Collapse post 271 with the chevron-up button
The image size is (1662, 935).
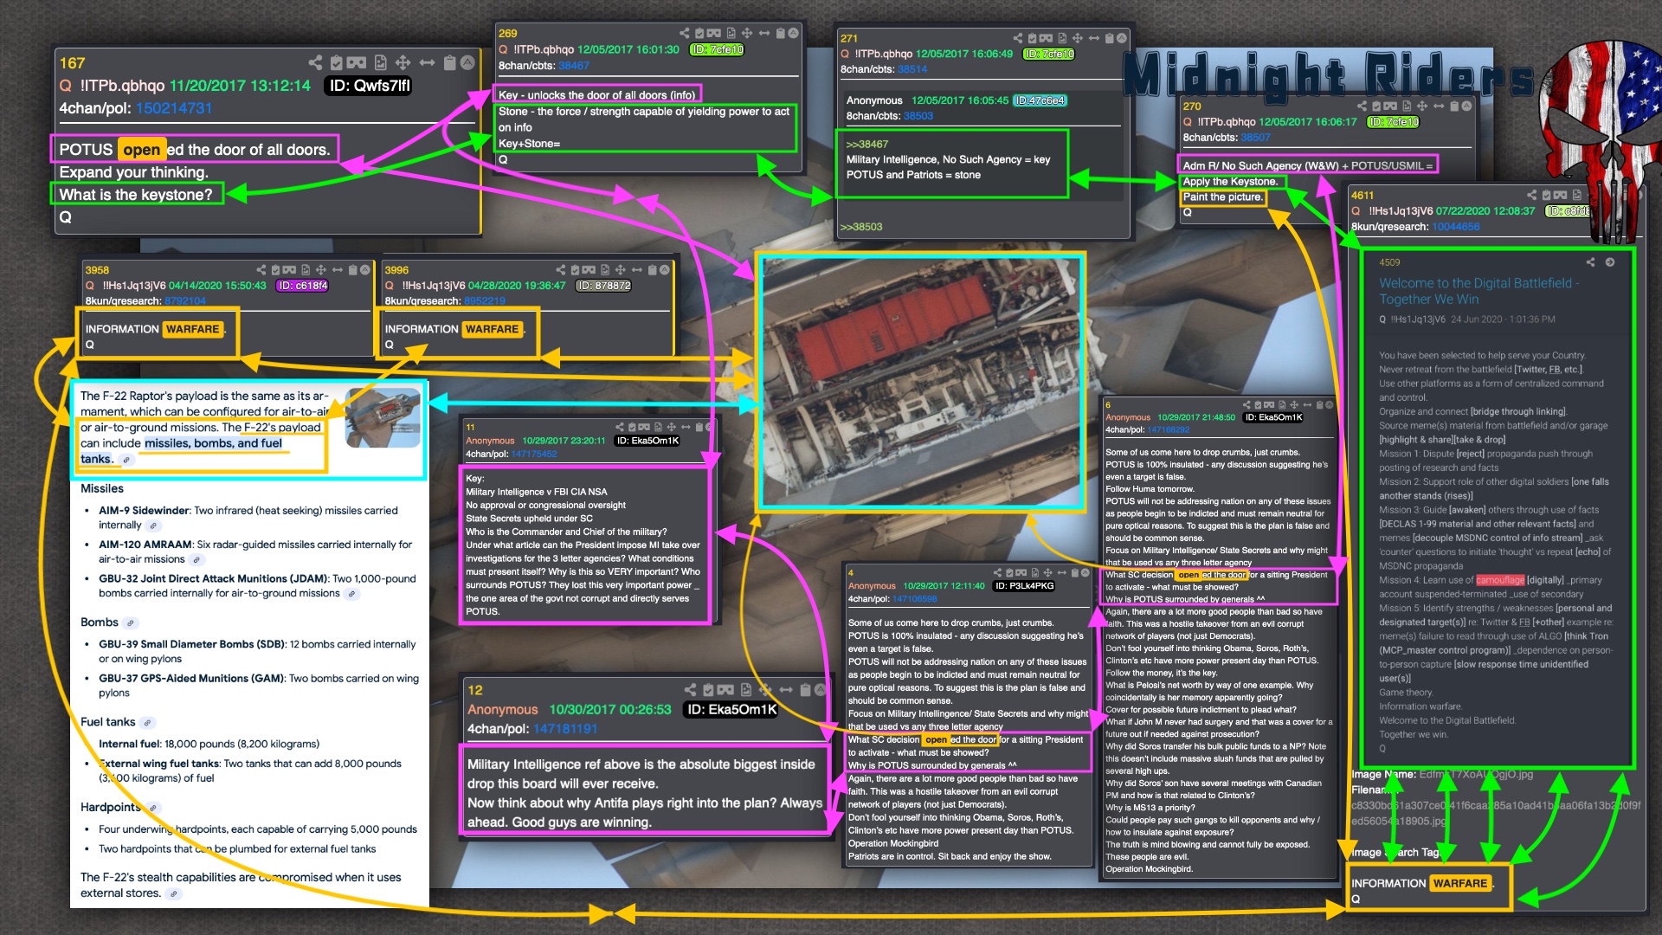click(1122, 38)
